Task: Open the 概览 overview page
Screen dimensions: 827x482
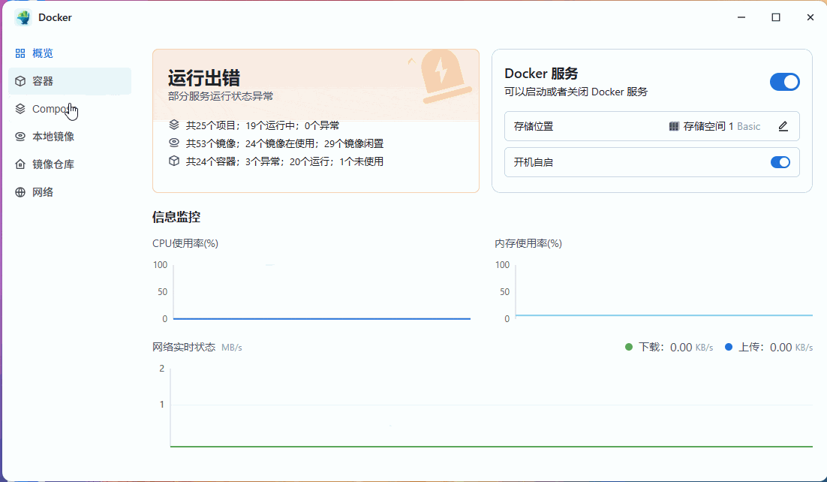Action: pyautogui.click(x=70, y=53)
